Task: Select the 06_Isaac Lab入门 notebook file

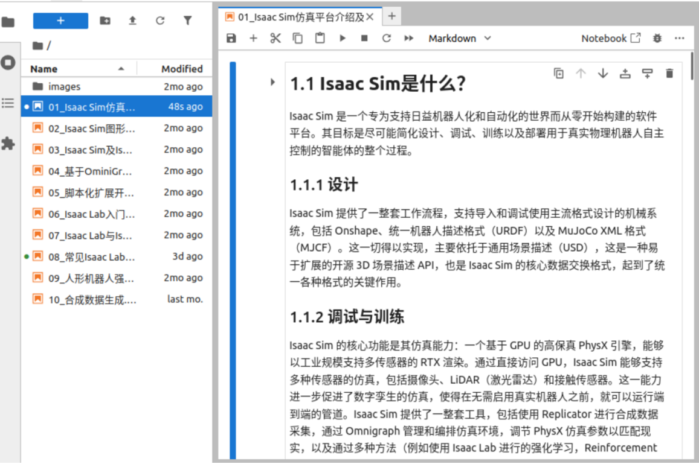Action: click(x=117, y=214)
